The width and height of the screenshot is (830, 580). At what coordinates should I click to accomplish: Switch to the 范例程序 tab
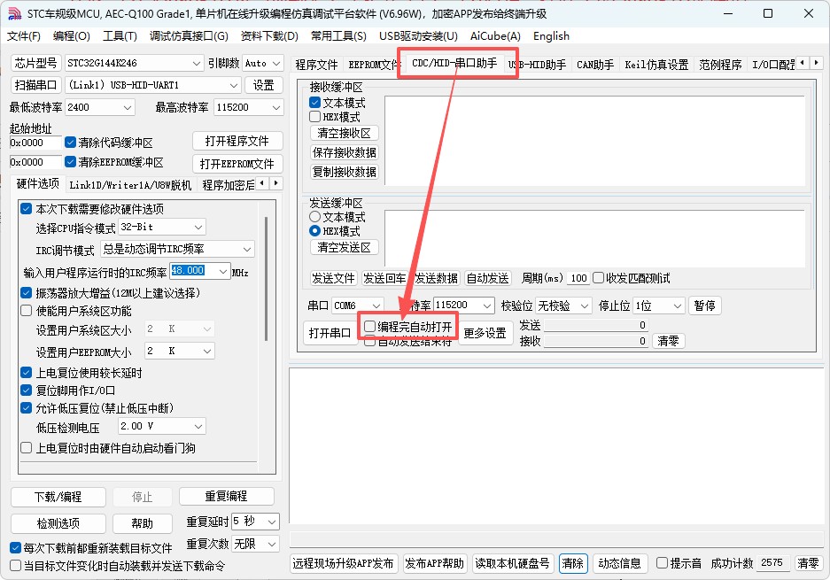pyautogui.click(x=720, y=65)
